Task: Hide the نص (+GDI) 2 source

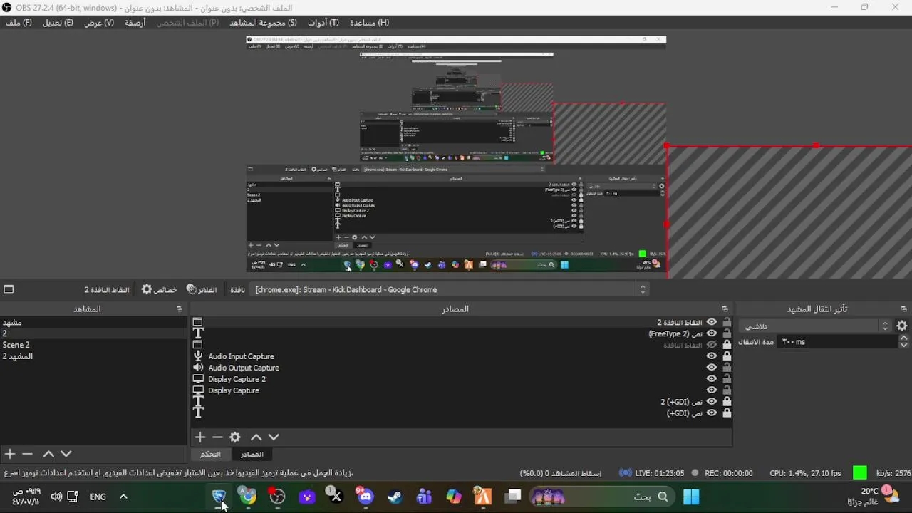Action: pos(711,402)
